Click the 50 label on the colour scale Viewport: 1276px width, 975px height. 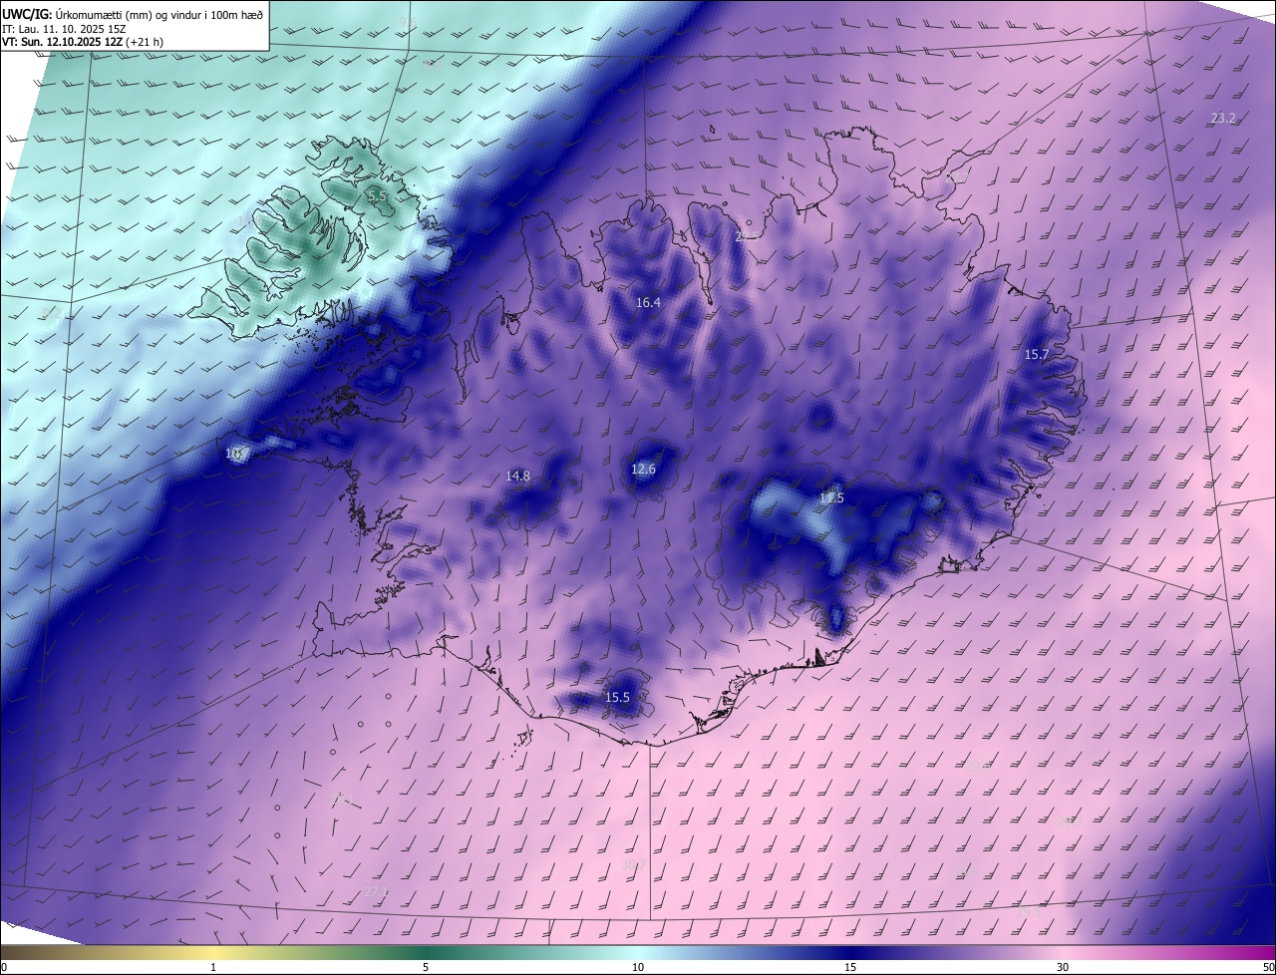(1268, 967)
